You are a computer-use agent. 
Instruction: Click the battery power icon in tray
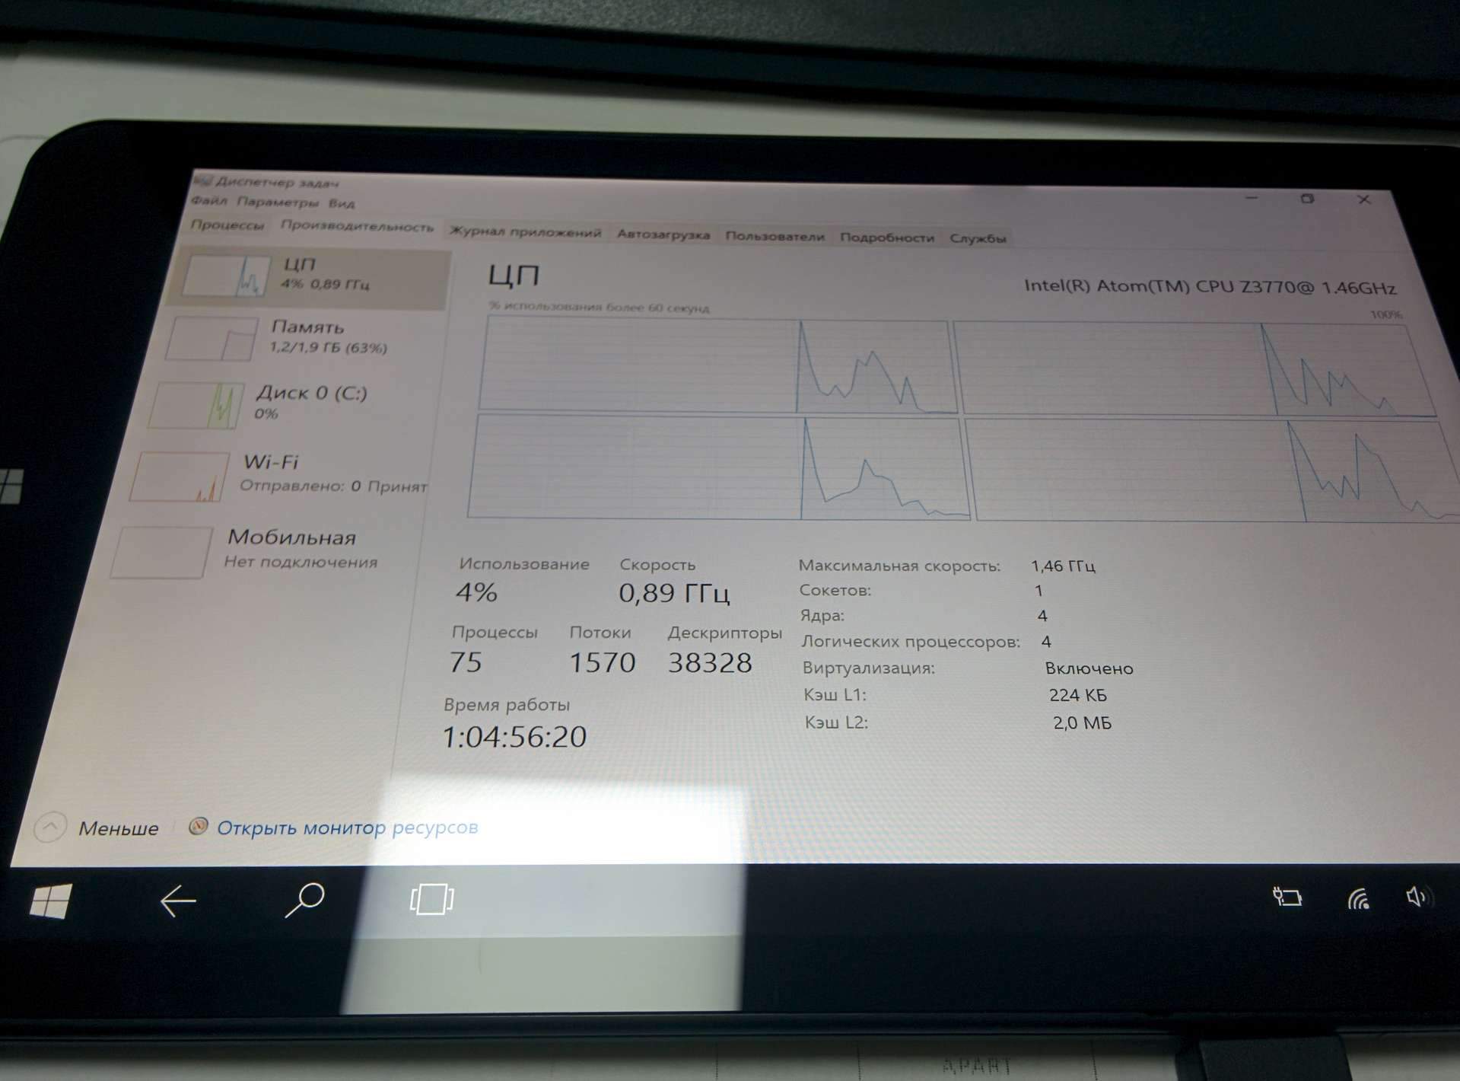point(1287,898)
